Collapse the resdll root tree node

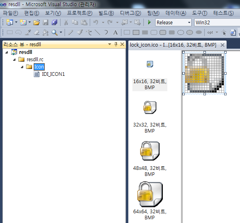point(6,52)
